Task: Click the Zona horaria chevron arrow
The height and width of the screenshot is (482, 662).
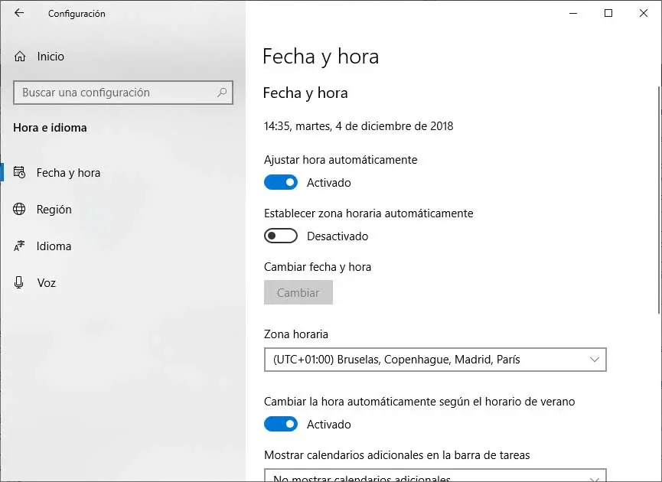Action: point(595,360)
